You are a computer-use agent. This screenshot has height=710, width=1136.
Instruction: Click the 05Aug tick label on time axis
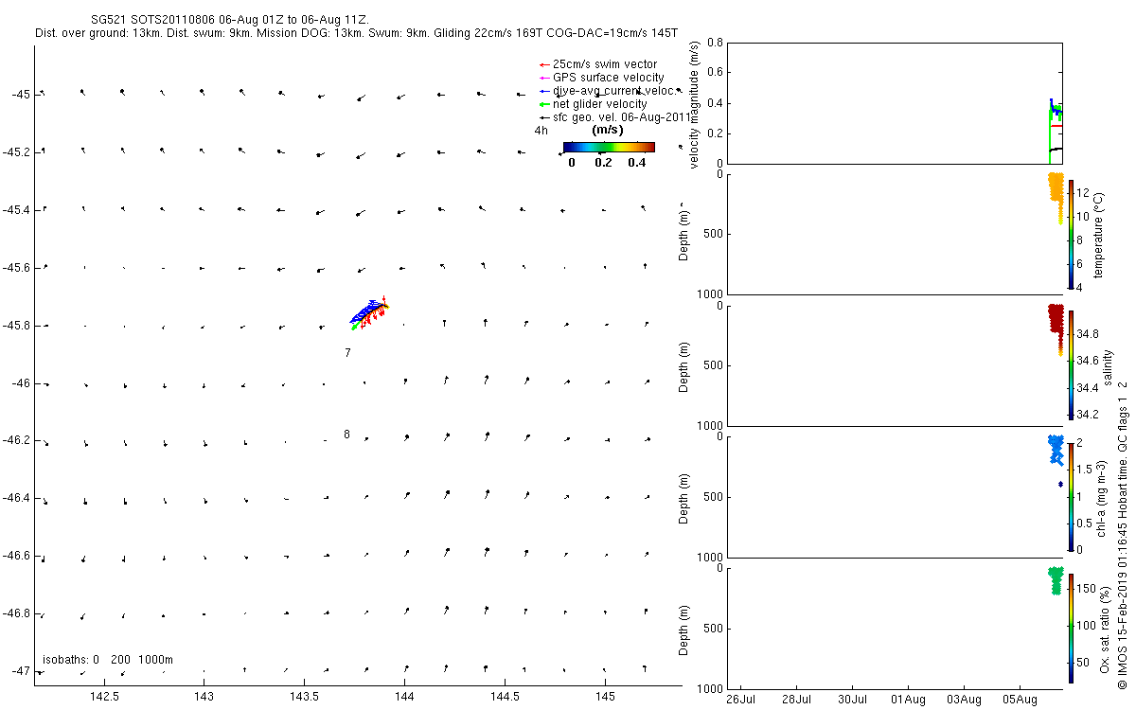1020,701
